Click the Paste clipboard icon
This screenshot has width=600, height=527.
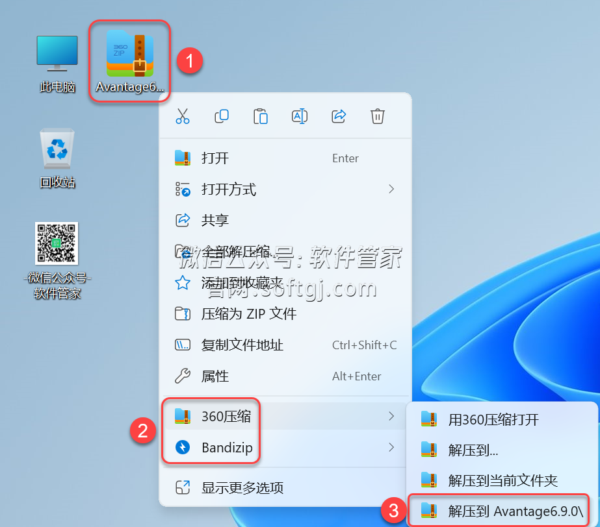coord(261,116)
